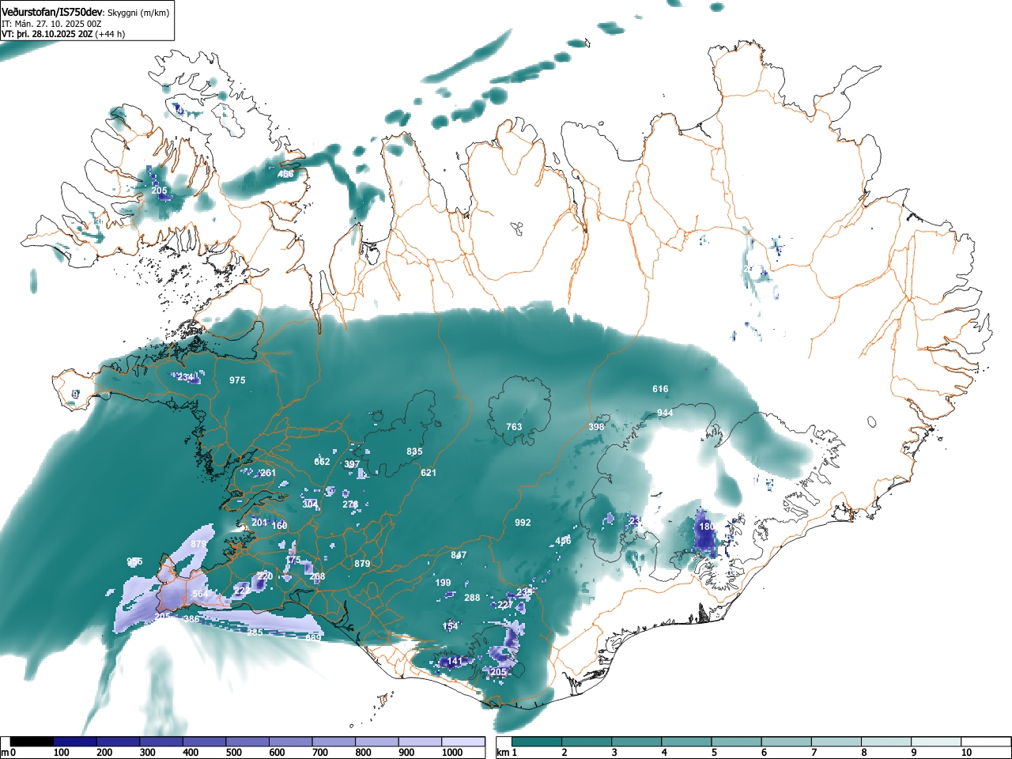Screen dimensions: 1012x759
Task: Click the 278 visibility value
Action: [x=350, y=504]
